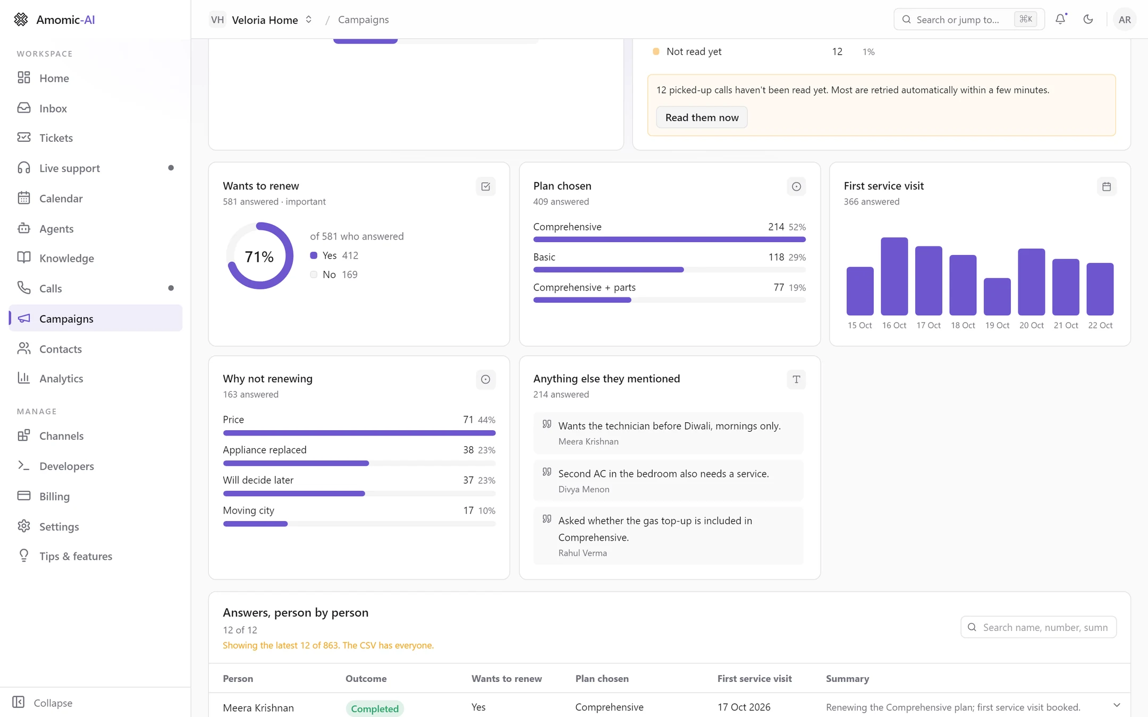Viewport: 1148px width, 717px height.
Task: Click the Analytics chart icon
Action: (x=24, y=378)
